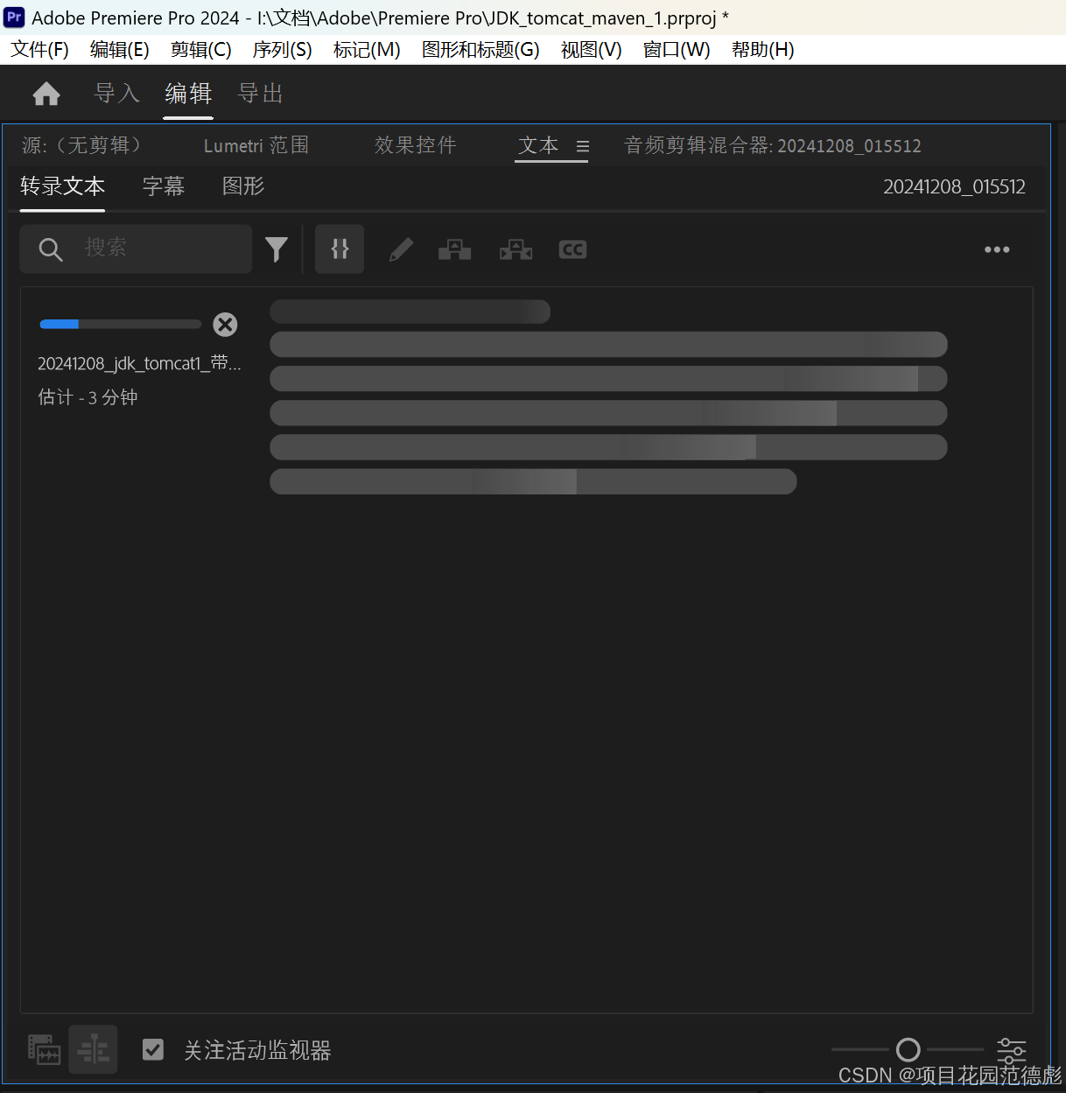Image resolution: width=1066 pixels, height=1093 pixels.
Task: Open the 序列(S) menu
Action: pyautogui.click(x=283, y=50)
